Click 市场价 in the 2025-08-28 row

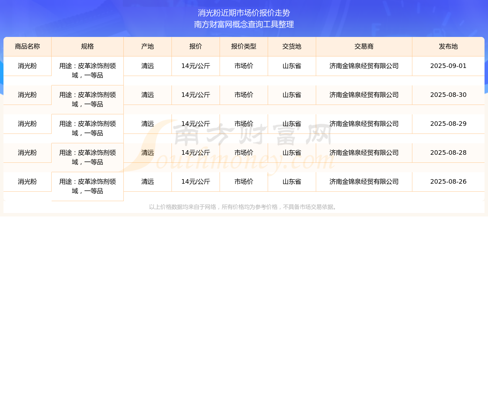pos(244,153)
